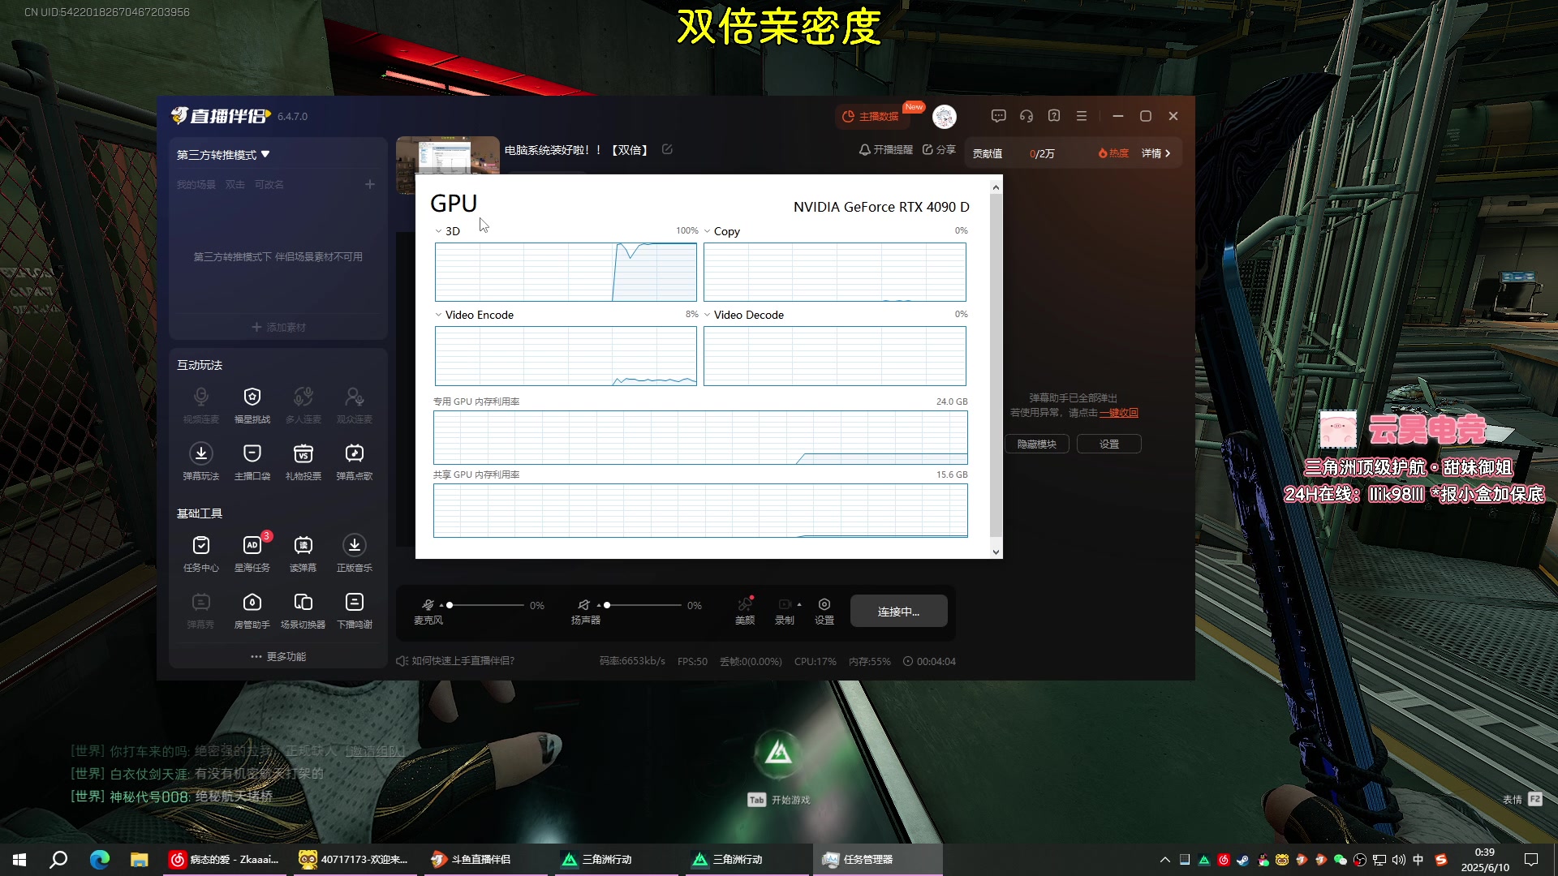The height and width of the screenshot is (876, 1558).
Task: Open 下播鸣谢 end-stream credits
Action: [355, 609]
